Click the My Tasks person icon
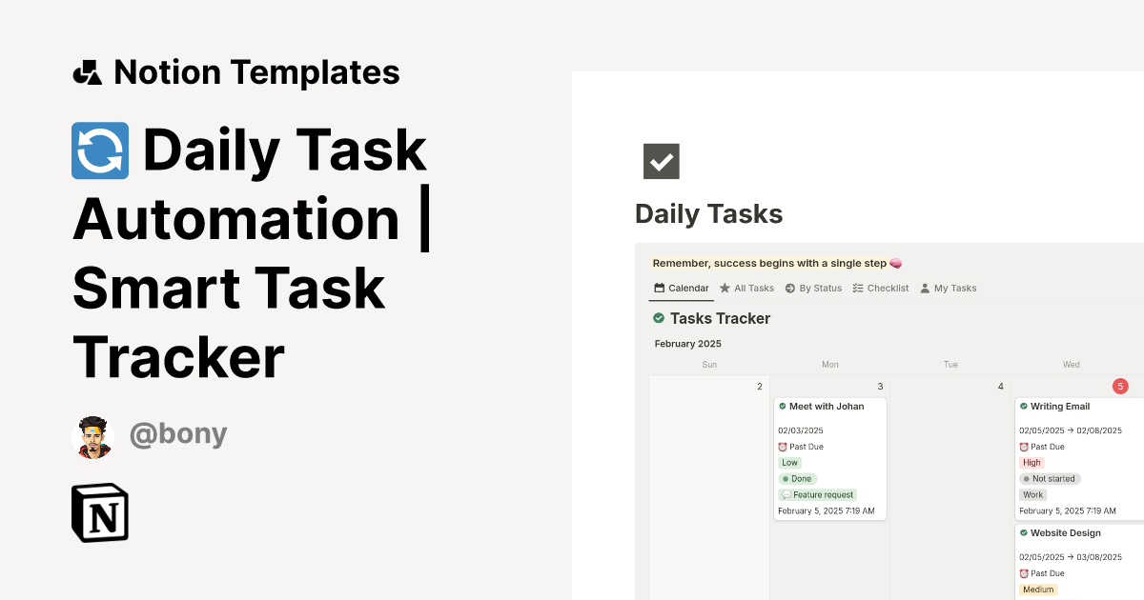 click(x=924, y=288)
